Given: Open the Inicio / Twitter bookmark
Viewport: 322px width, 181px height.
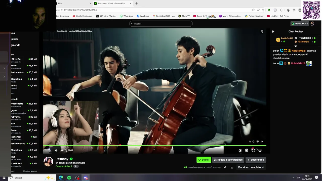Looking at the screenshot, I should (106, 16).
